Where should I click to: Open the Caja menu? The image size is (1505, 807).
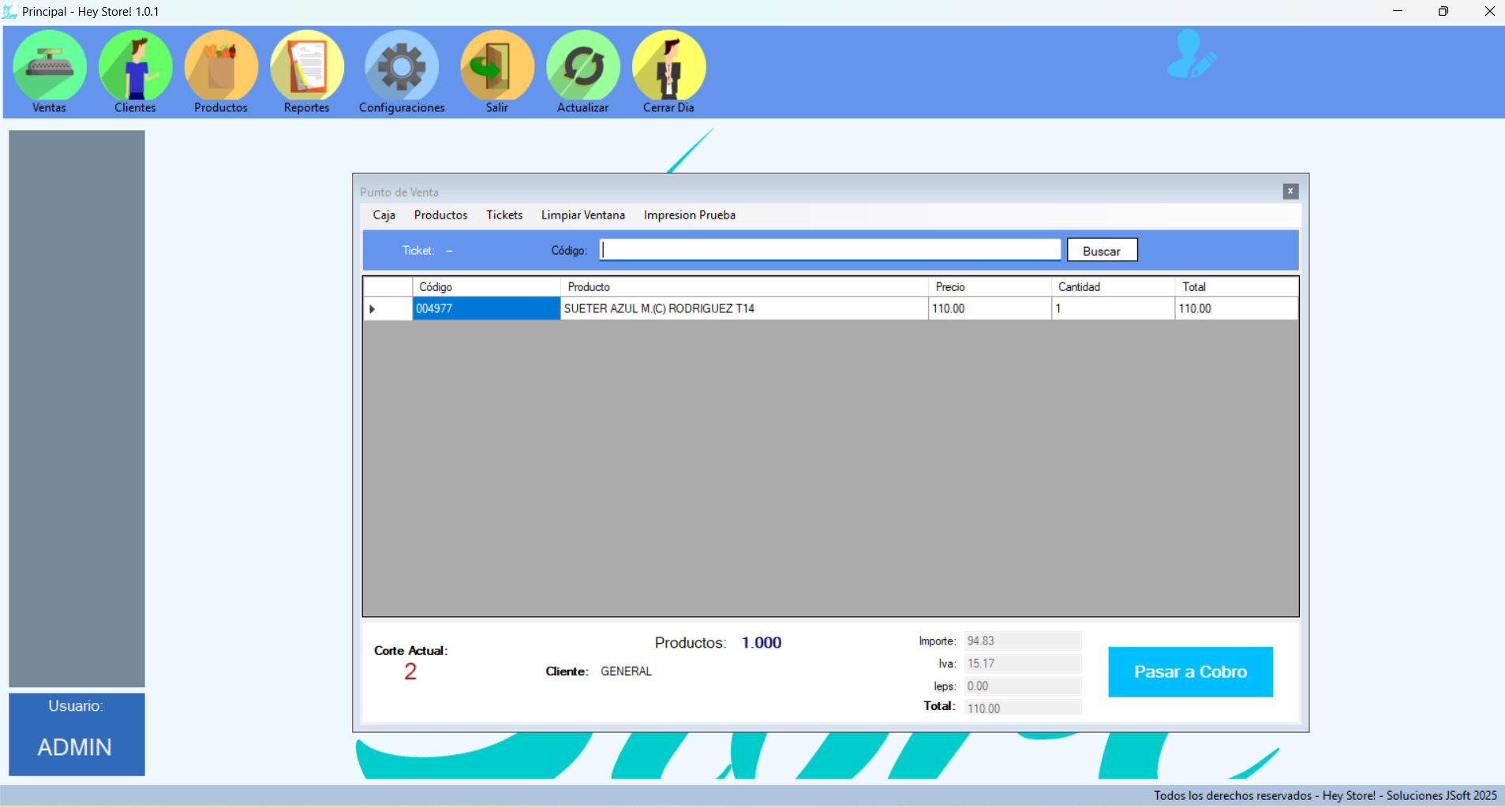[384, 215]
